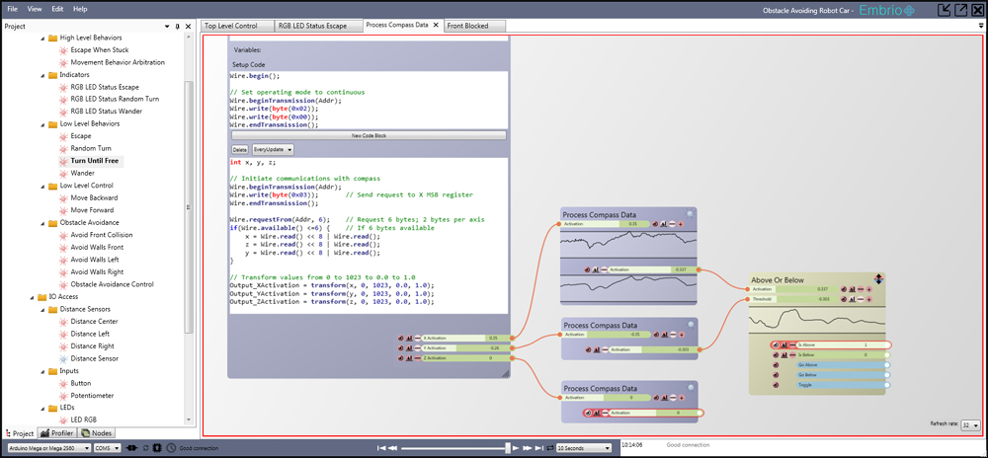Collapse the High Level Behaviors folder
Image resolution: width=988 pixels, height=458 pixels.
click(x=42, y=38)
